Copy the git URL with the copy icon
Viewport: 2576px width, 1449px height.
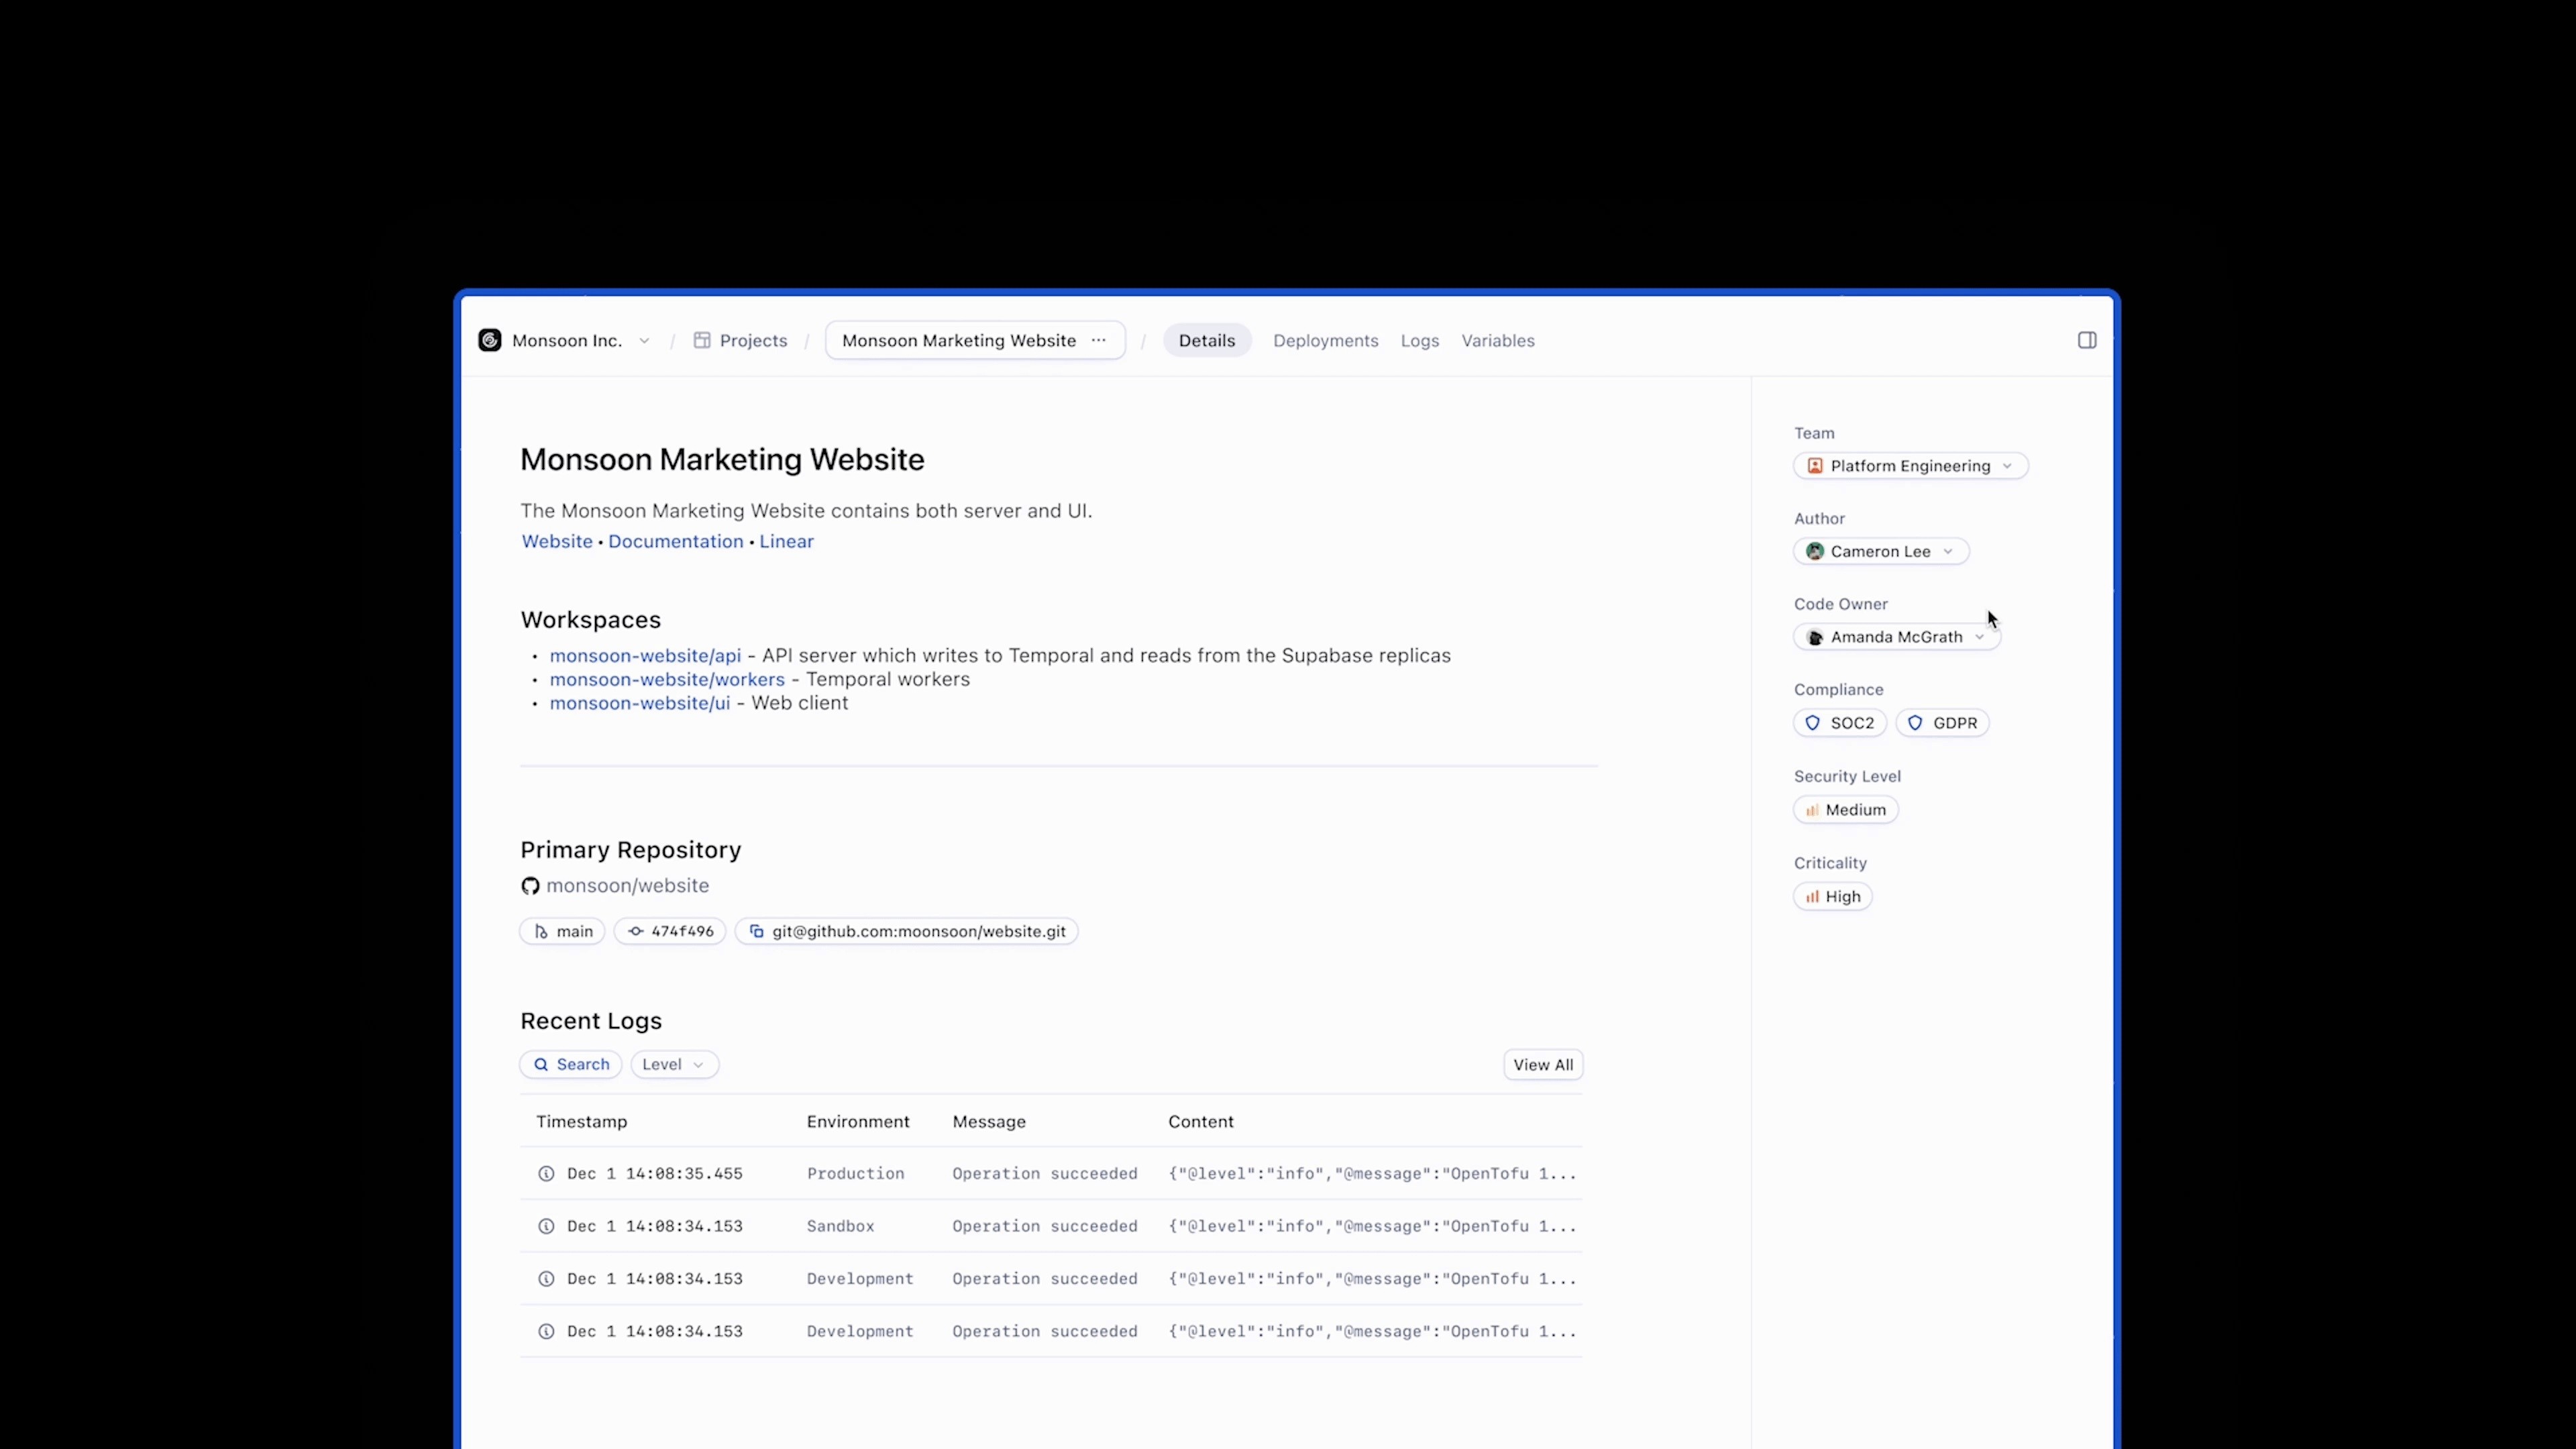(757, 931)
